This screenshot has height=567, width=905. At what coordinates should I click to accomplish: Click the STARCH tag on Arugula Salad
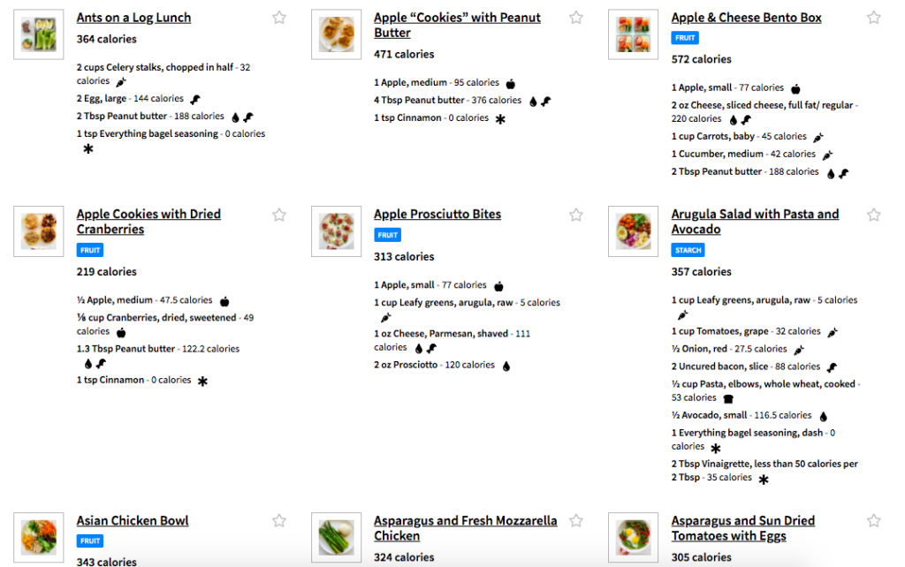pyautogui.click(x=688, y=250)
